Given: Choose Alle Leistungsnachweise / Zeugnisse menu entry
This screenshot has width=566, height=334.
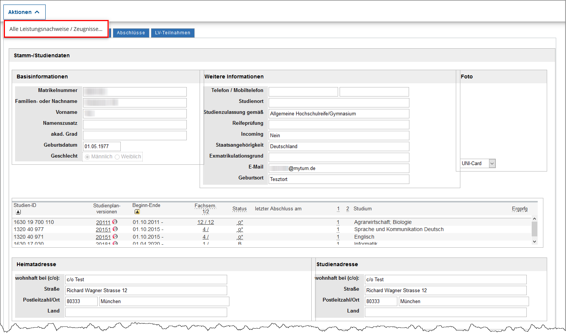Looking at the screenshot, I should (56, 29).
